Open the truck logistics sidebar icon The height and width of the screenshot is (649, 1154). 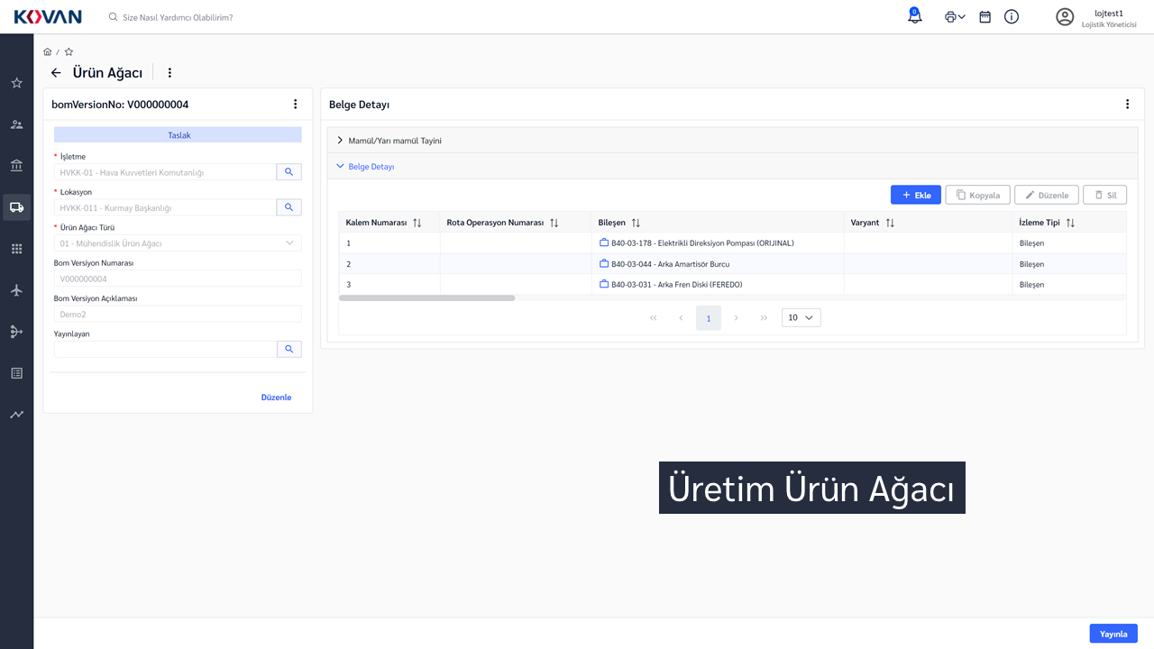pyautogui.click(x=16, y=207)
